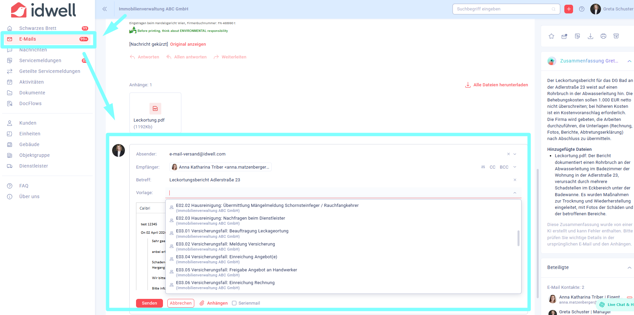This screenshot has height=315, width=634.
Task: Click Antworten to reply
Action: click(144, 57)
